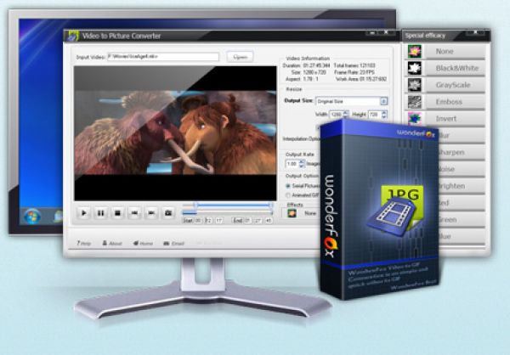Click the Black&White preview thumbnail

415,68
